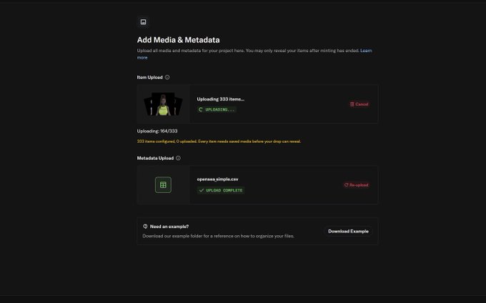Click the green spreadsheet file icon

[163, 185]
